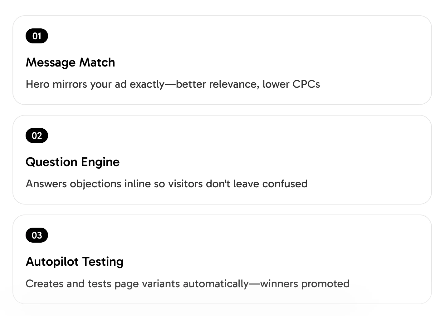Viewport: 445px width, 316px height.
Task: Select the Message Match heading
Action: pos(70,62)
